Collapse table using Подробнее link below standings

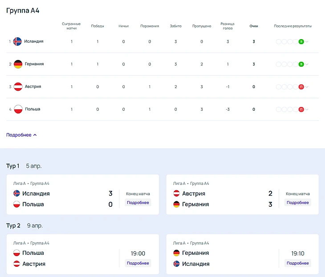(21, 135)
